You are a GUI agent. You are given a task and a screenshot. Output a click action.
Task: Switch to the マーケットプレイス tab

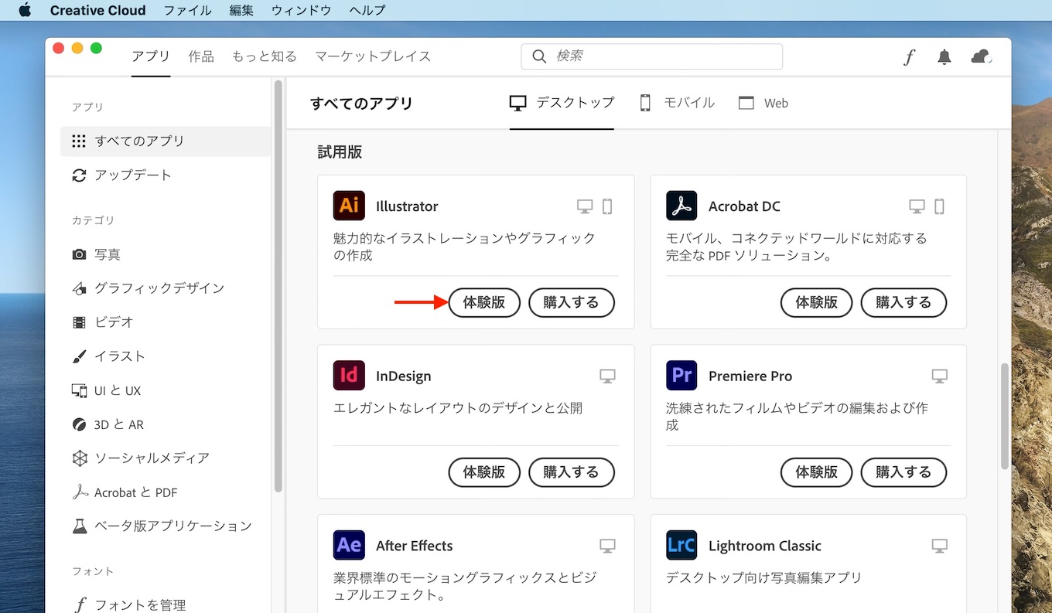(373, 56)
